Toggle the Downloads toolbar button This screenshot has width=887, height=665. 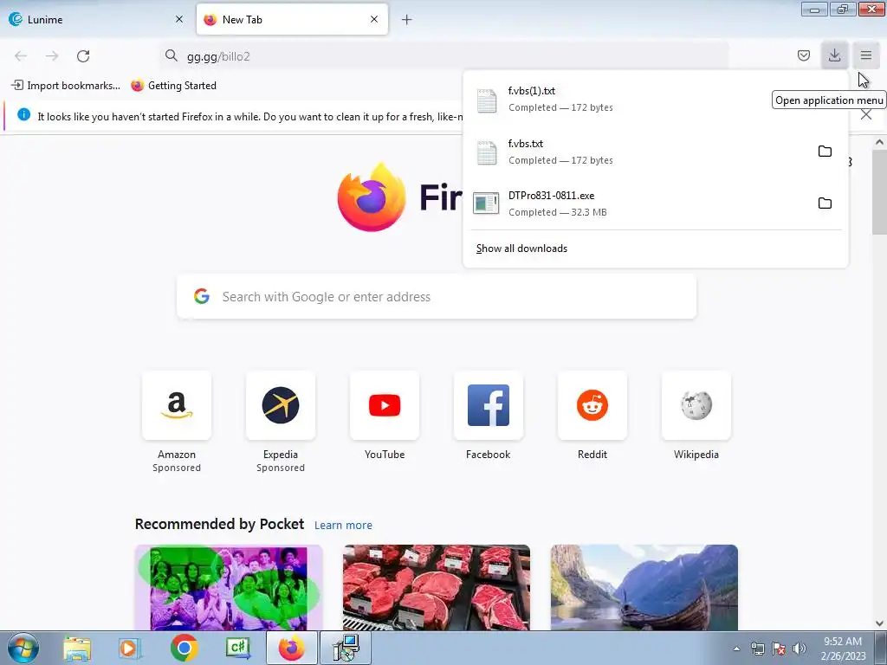point(834,55)
